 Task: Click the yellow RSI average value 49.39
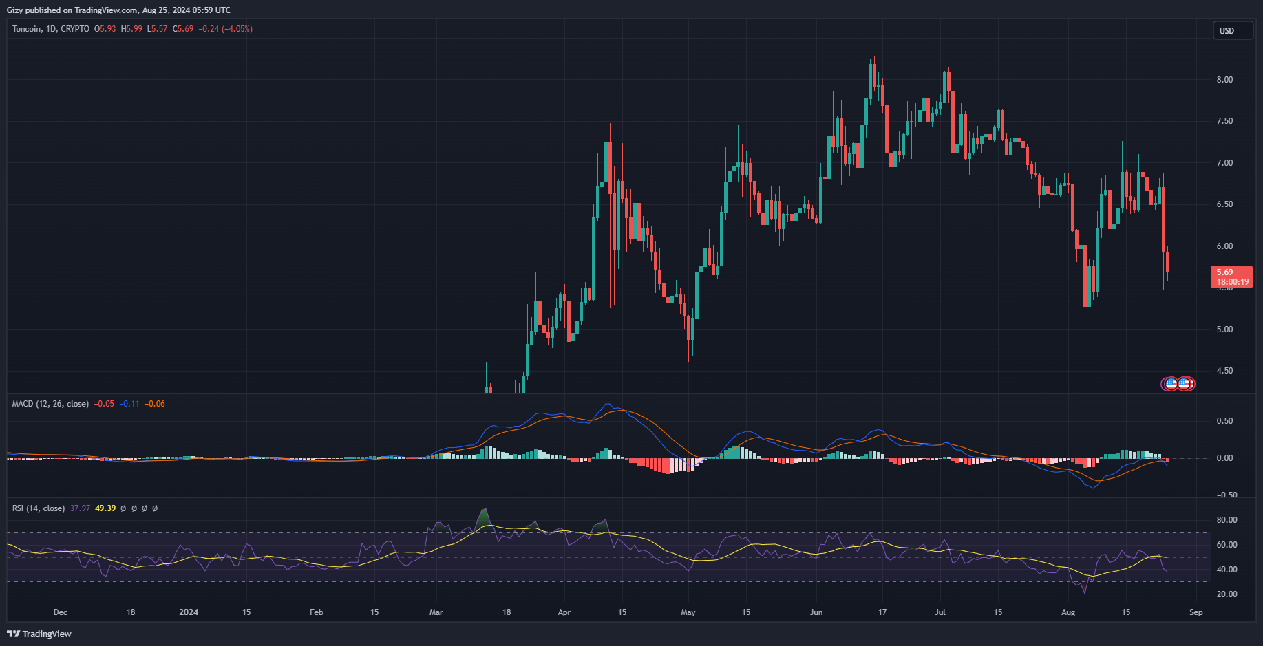(105, 508)
